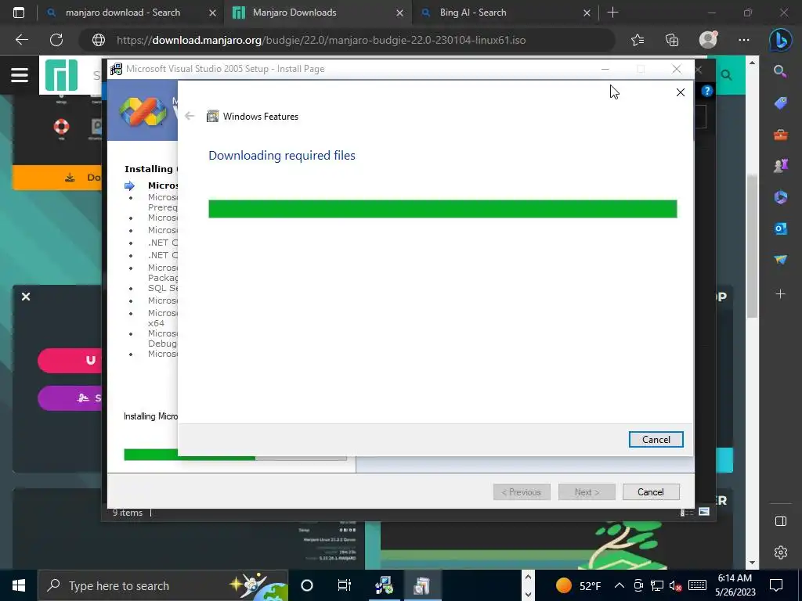Close the Manjaro popup with X
Image resolution: width=802 pixels, height=601 pixels.
pos(26,297)
